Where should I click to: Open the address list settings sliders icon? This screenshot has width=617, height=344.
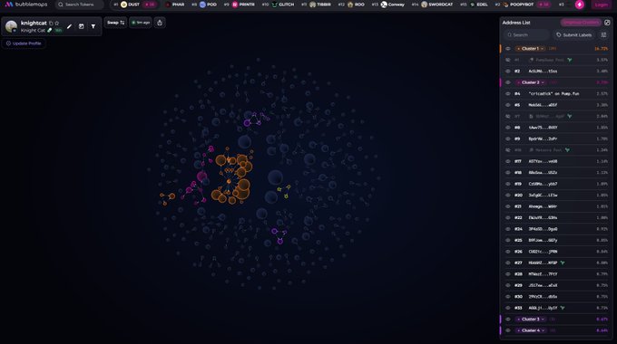pos(603,35)
